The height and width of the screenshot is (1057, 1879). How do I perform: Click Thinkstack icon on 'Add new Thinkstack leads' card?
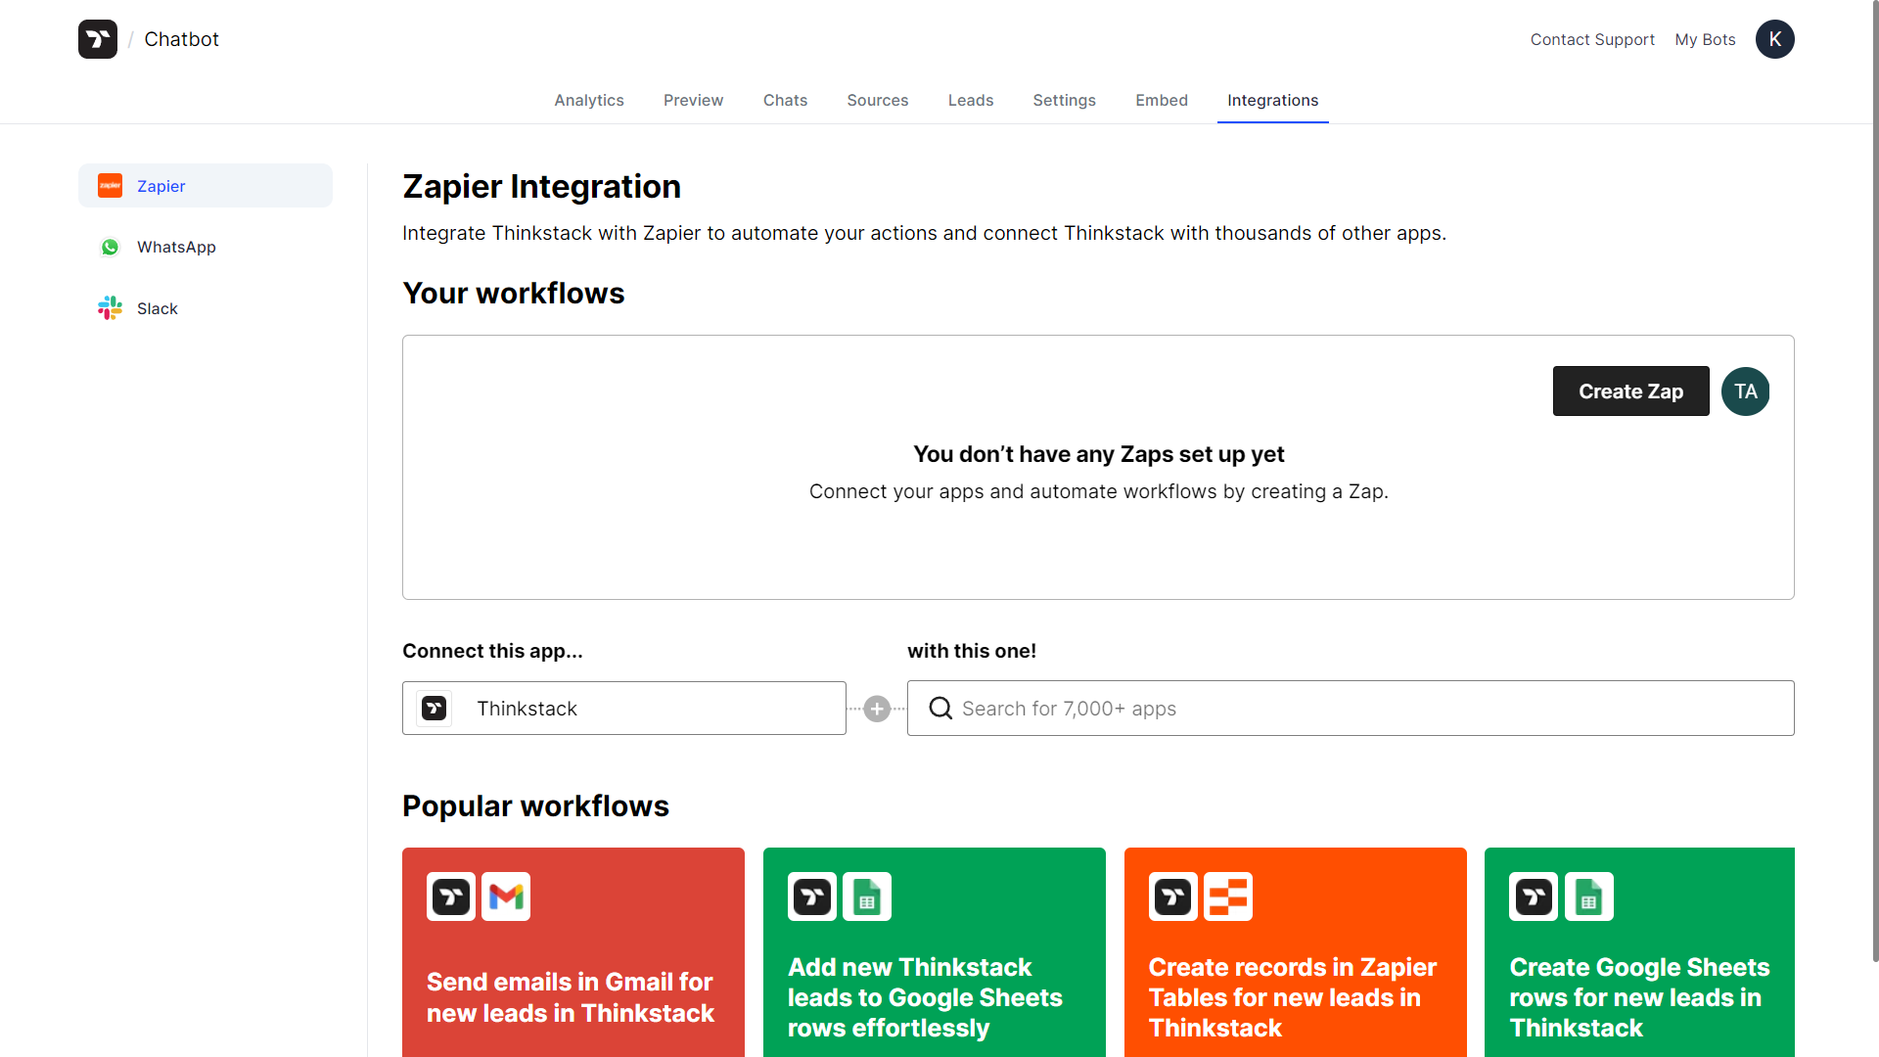[x=812, y=896]
